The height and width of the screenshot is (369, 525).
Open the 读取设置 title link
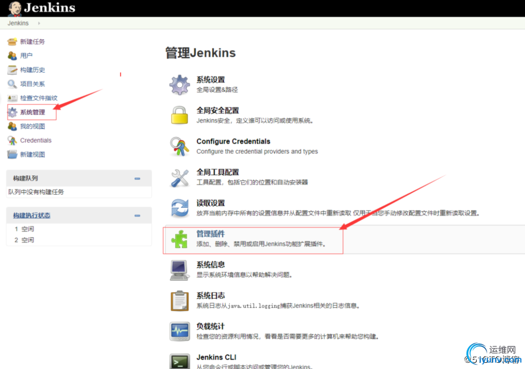tap(210, 203)
